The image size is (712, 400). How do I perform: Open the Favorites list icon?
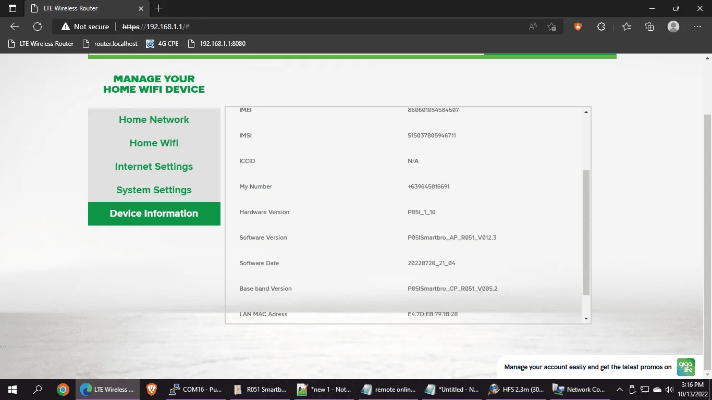tap(627, 27)
